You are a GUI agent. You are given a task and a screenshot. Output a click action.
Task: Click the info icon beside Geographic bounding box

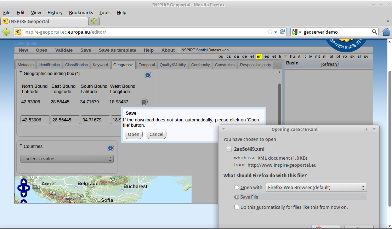pyautogui.click(x=148, y=75)
